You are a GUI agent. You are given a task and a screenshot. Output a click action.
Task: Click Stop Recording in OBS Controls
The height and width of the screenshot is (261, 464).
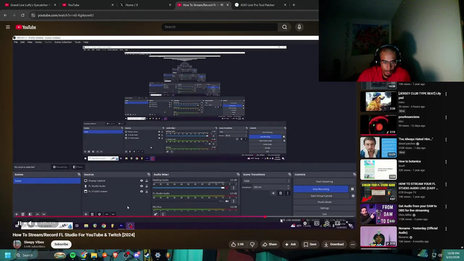point(321,189)
